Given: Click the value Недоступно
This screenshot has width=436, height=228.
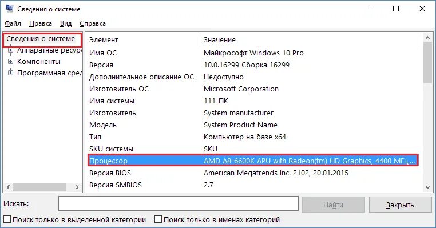Looking at the screenshot, I should tap(224, 77).
